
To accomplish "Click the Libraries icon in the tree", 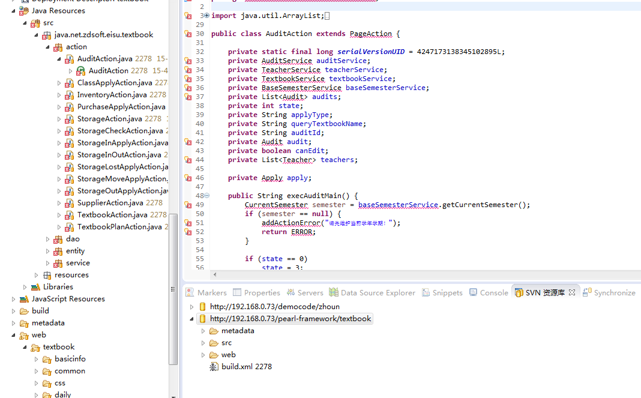I will tap(35, 287).
